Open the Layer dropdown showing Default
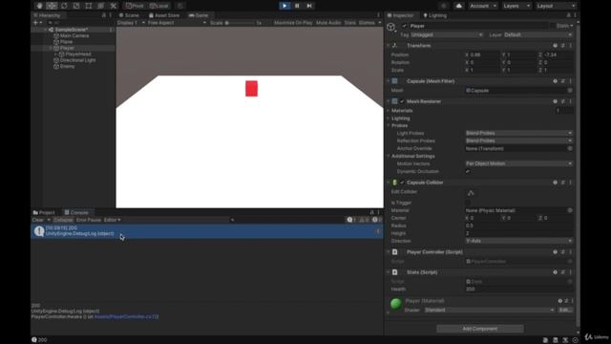The width and height of the screenshot is (611, 344). pyautogui.click(x=537, y=34)
